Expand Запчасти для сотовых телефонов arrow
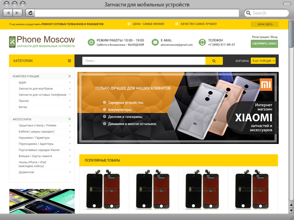This screenshot has height=220, width=294. click(x=70, y=95)
